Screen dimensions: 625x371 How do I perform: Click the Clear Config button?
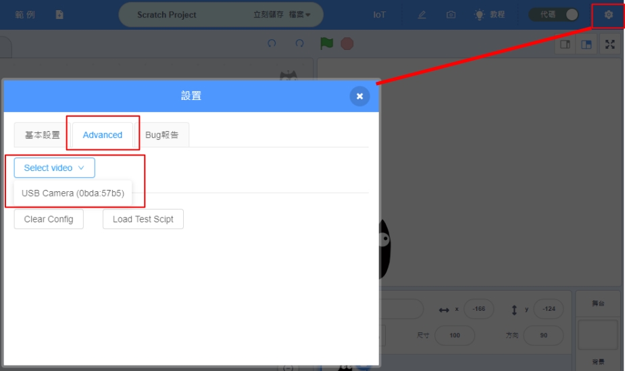coord(49,219)
